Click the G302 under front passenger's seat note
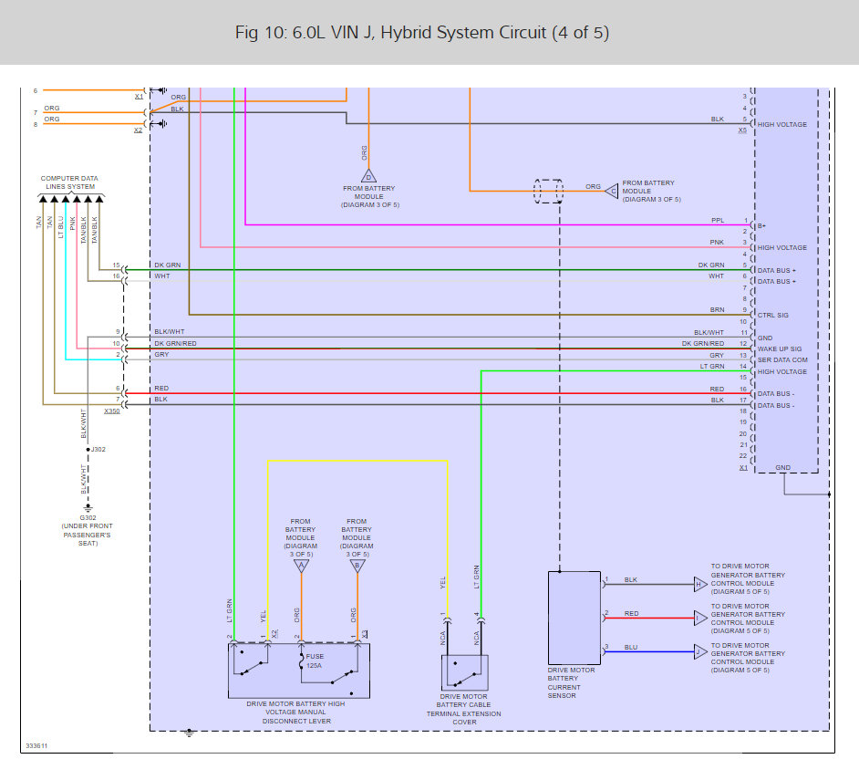Image resolution: width=859 pixels, height=780 pixels. click(88, 531)
